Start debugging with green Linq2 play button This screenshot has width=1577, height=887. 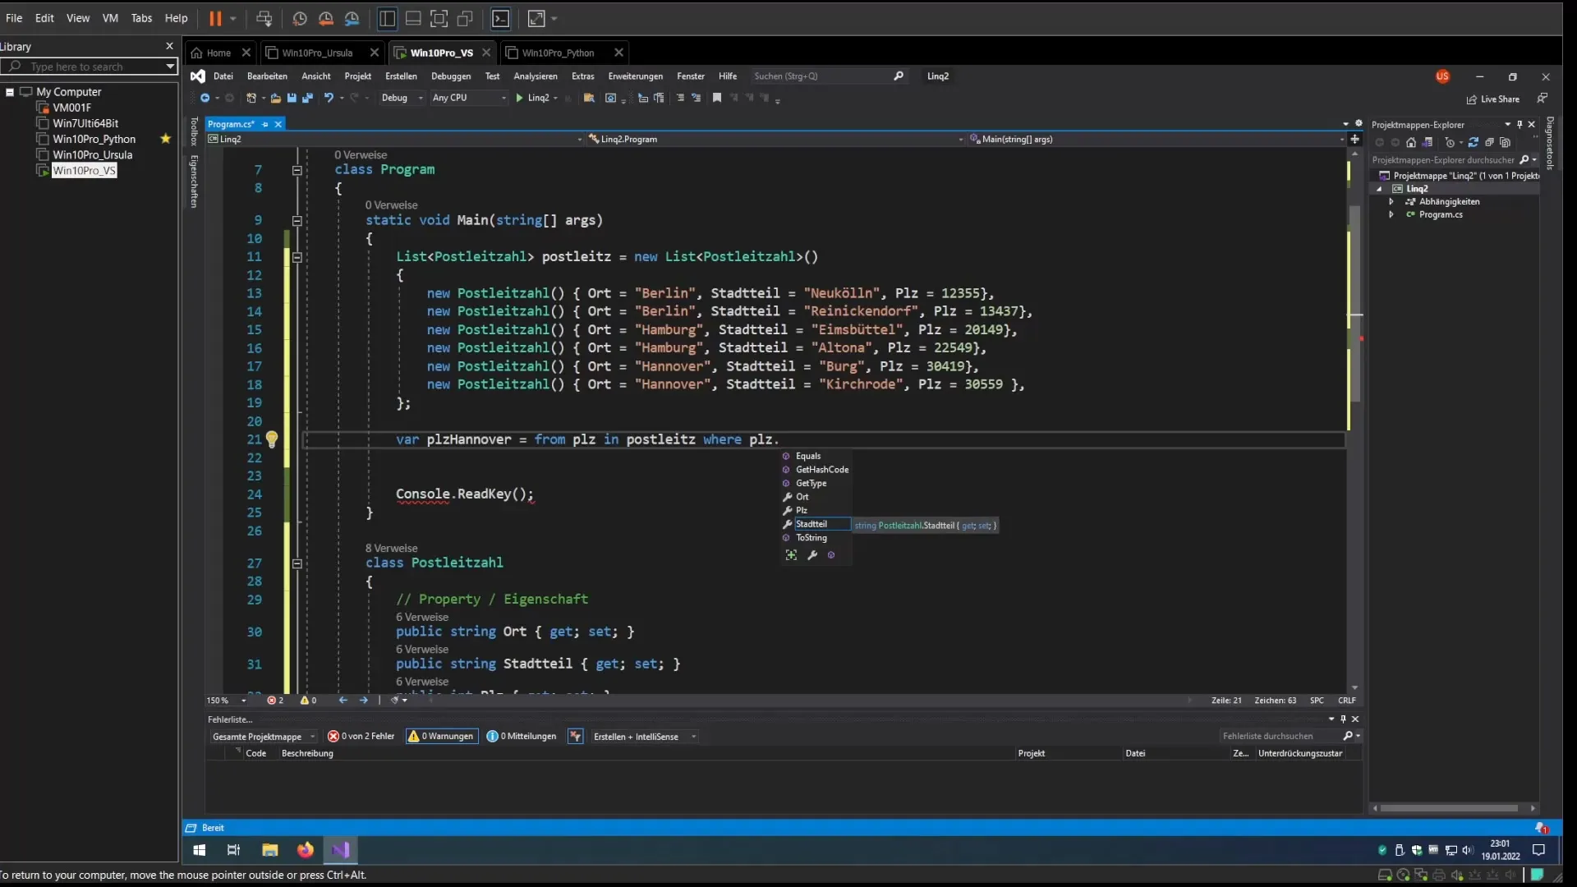click(x=532, y=98)
